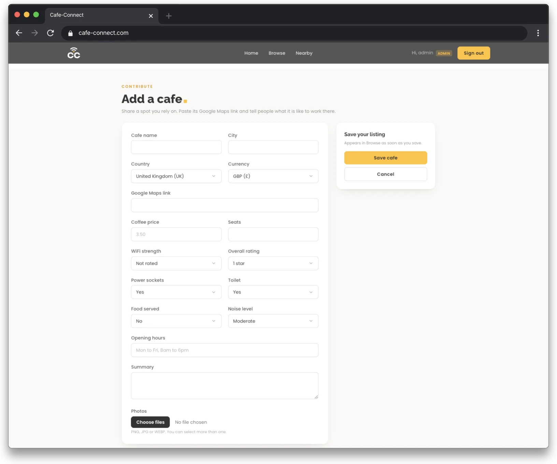The height and width of the screenshot is (464, 557).
Task: Reload the page with the refresh icon
Action: (x=50, y=33)
